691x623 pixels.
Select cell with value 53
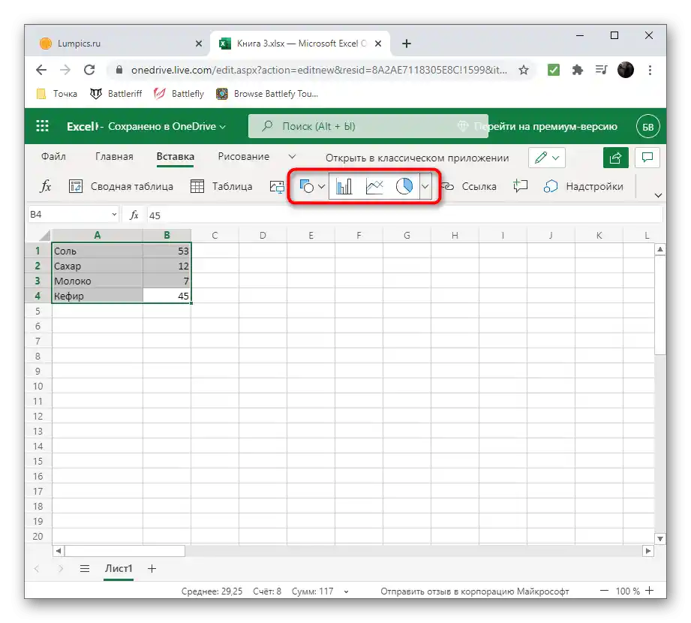click(x=167, y=251)
